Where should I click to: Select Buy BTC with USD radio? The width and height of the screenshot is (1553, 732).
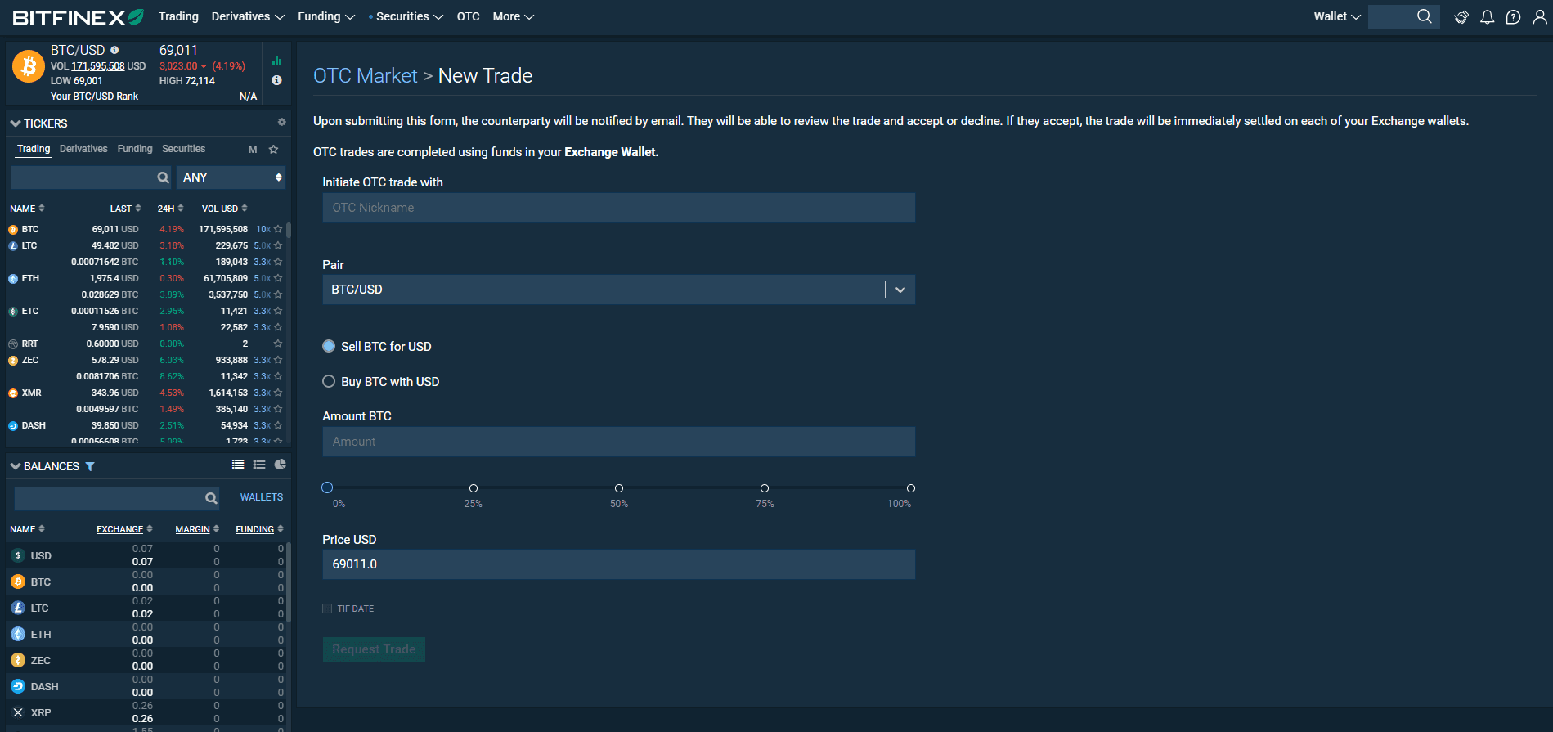click(329, 381)
